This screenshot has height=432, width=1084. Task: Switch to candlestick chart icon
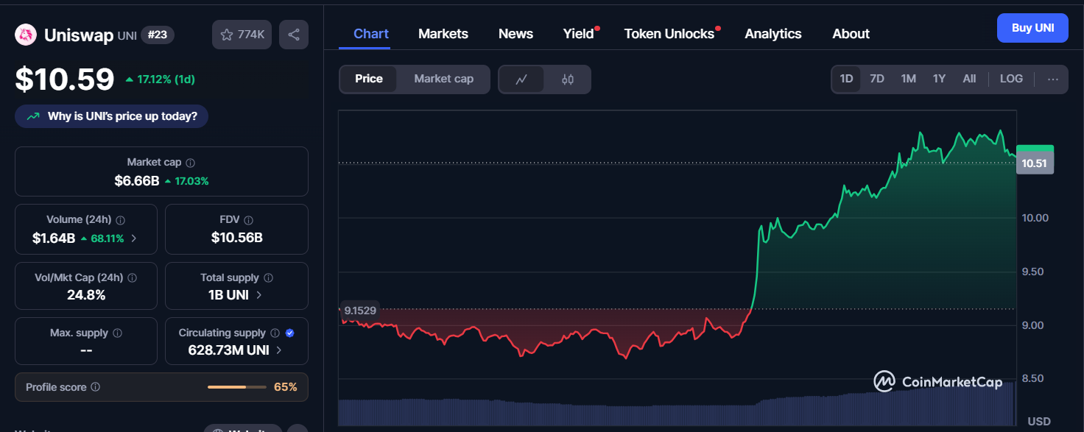click(568, 79)
